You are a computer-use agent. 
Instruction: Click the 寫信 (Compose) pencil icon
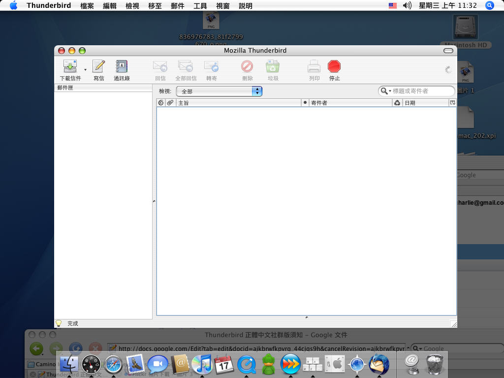click(x=99, y=66)
